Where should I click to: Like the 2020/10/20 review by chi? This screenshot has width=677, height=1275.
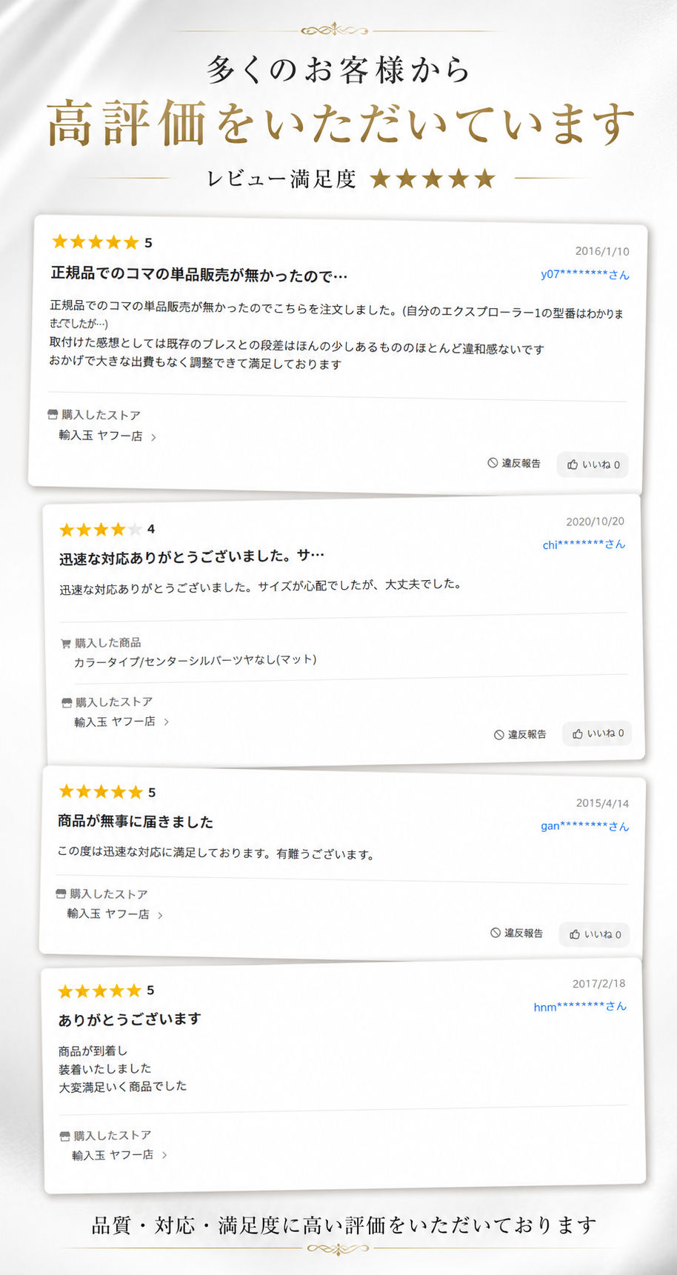(x=597, y=733)
